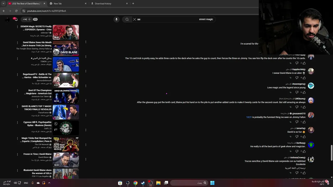Open Derfboy's green android avatar

[311, 145]
